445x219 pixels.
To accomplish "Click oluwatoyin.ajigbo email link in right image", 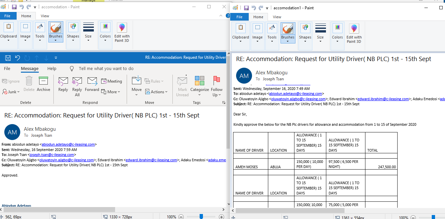I will coord(298,99).
